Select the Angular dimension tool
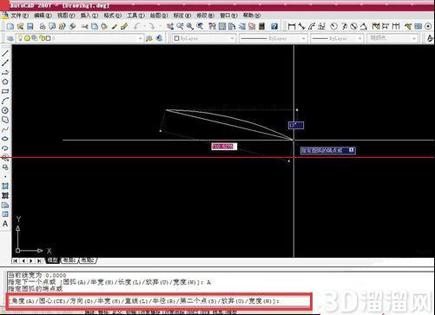435x315 pixels. [x=363, y=27]
